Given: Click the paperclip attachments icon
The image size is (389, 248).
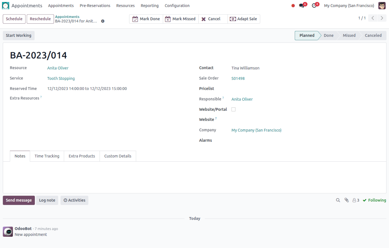Looking at the screenshot, I should pos(347,200).
